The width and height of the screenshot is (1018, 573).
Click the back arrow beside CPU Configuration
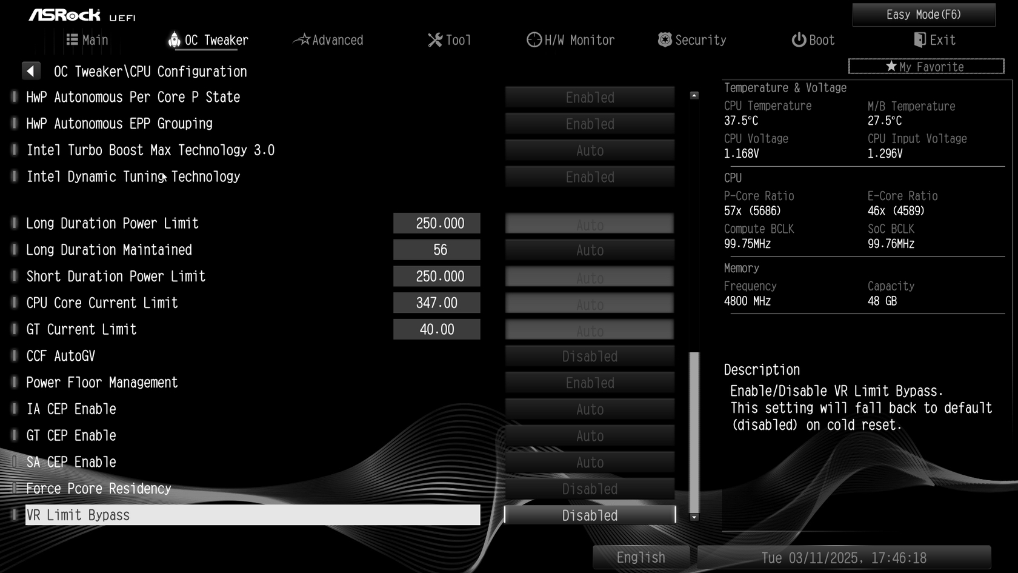[x=31, y=71]
